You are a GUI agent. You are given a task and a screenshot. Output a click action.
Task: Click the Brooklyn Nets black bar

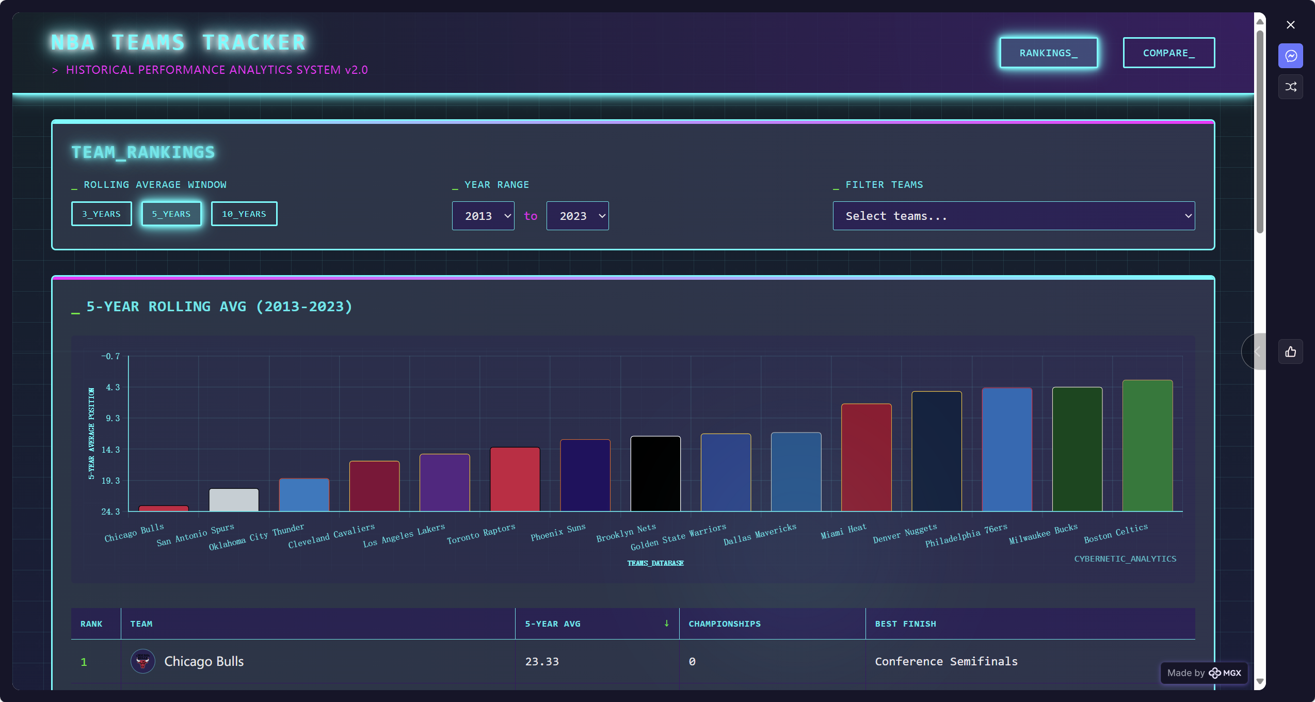coord(655,474)
